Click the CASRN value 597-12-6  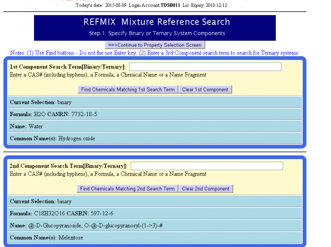coord(102,214)
